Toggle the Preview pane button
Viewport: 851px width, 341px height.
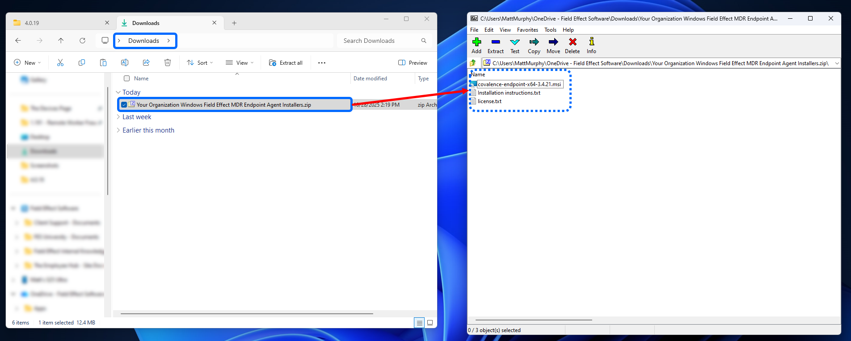point(413,63)
